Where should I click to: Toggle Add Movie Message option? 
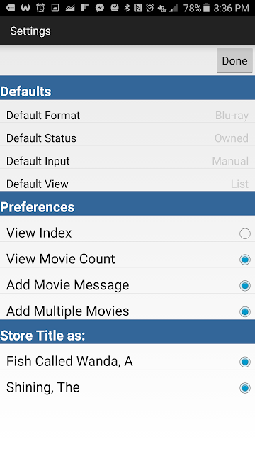tap(245, 285)
